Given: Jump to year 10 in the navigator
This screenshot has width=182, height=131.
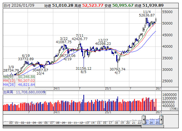Looking at the screenshot, I should (69, 123).
